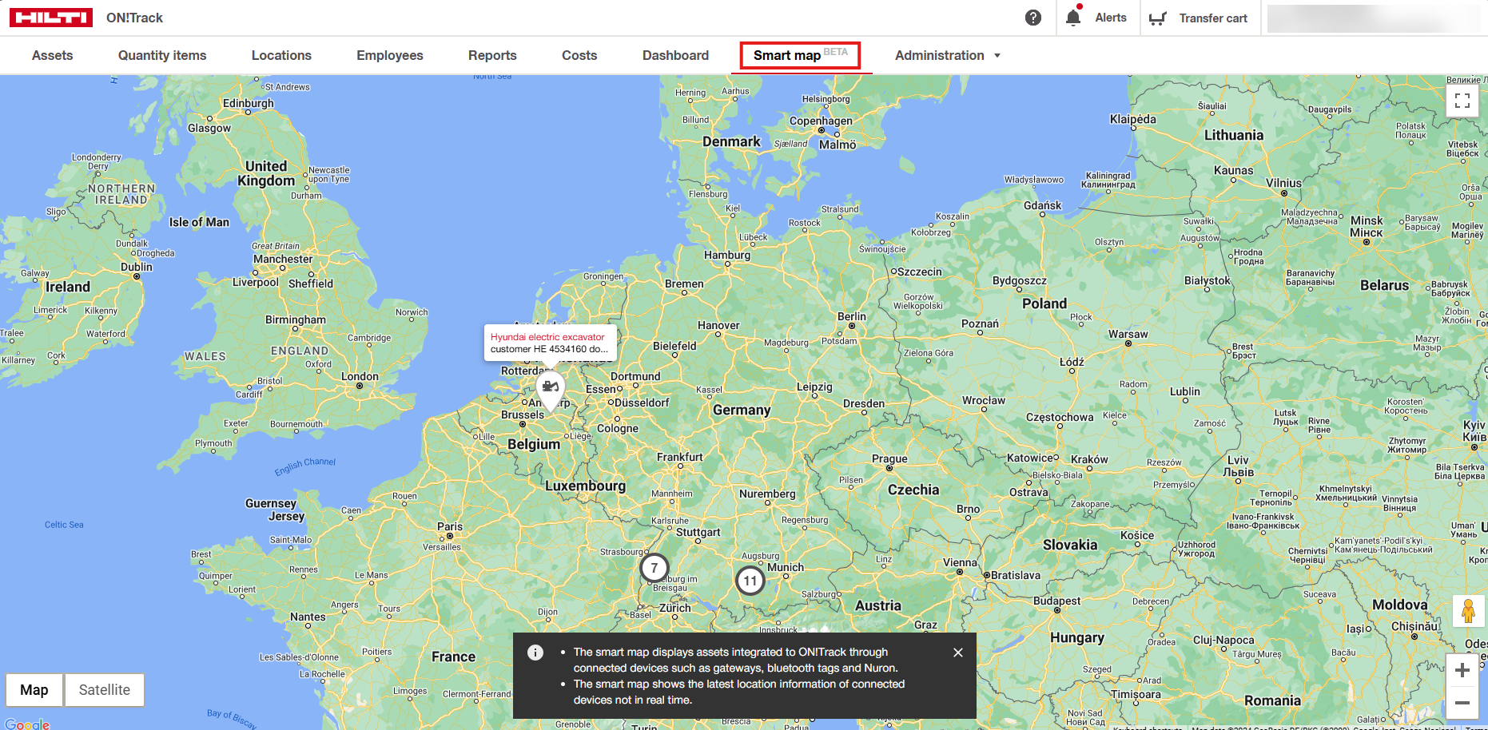Open the Reports tab
Image resolution: width=1488 pixels, height=730 pixels.
click(x=492, y=55)
